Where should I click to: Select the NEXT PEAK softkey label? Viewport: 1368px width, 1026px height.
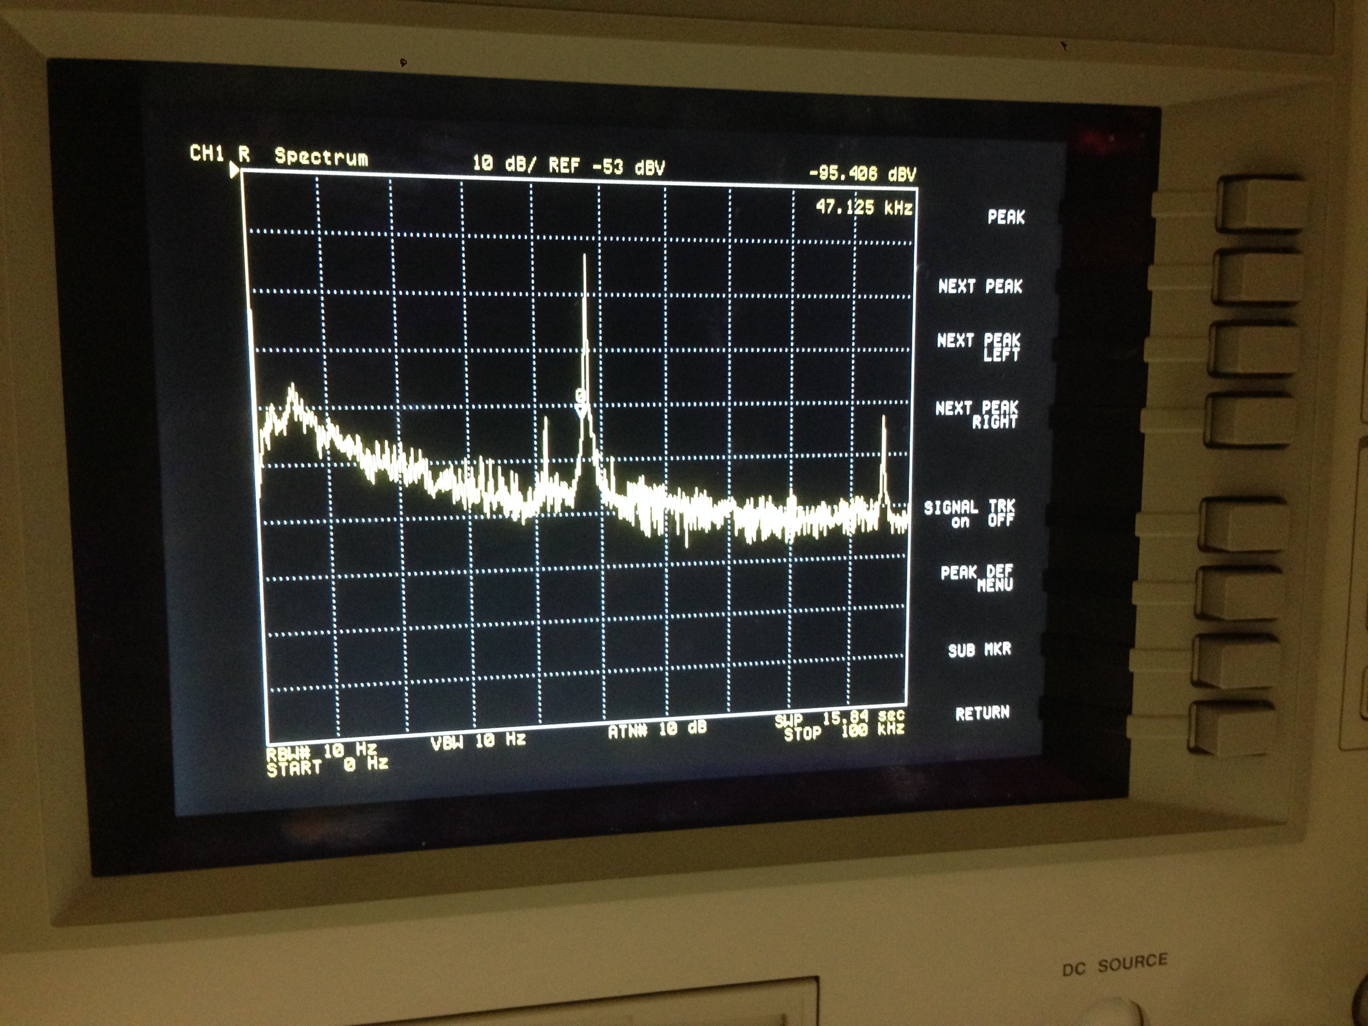(980, 286)
